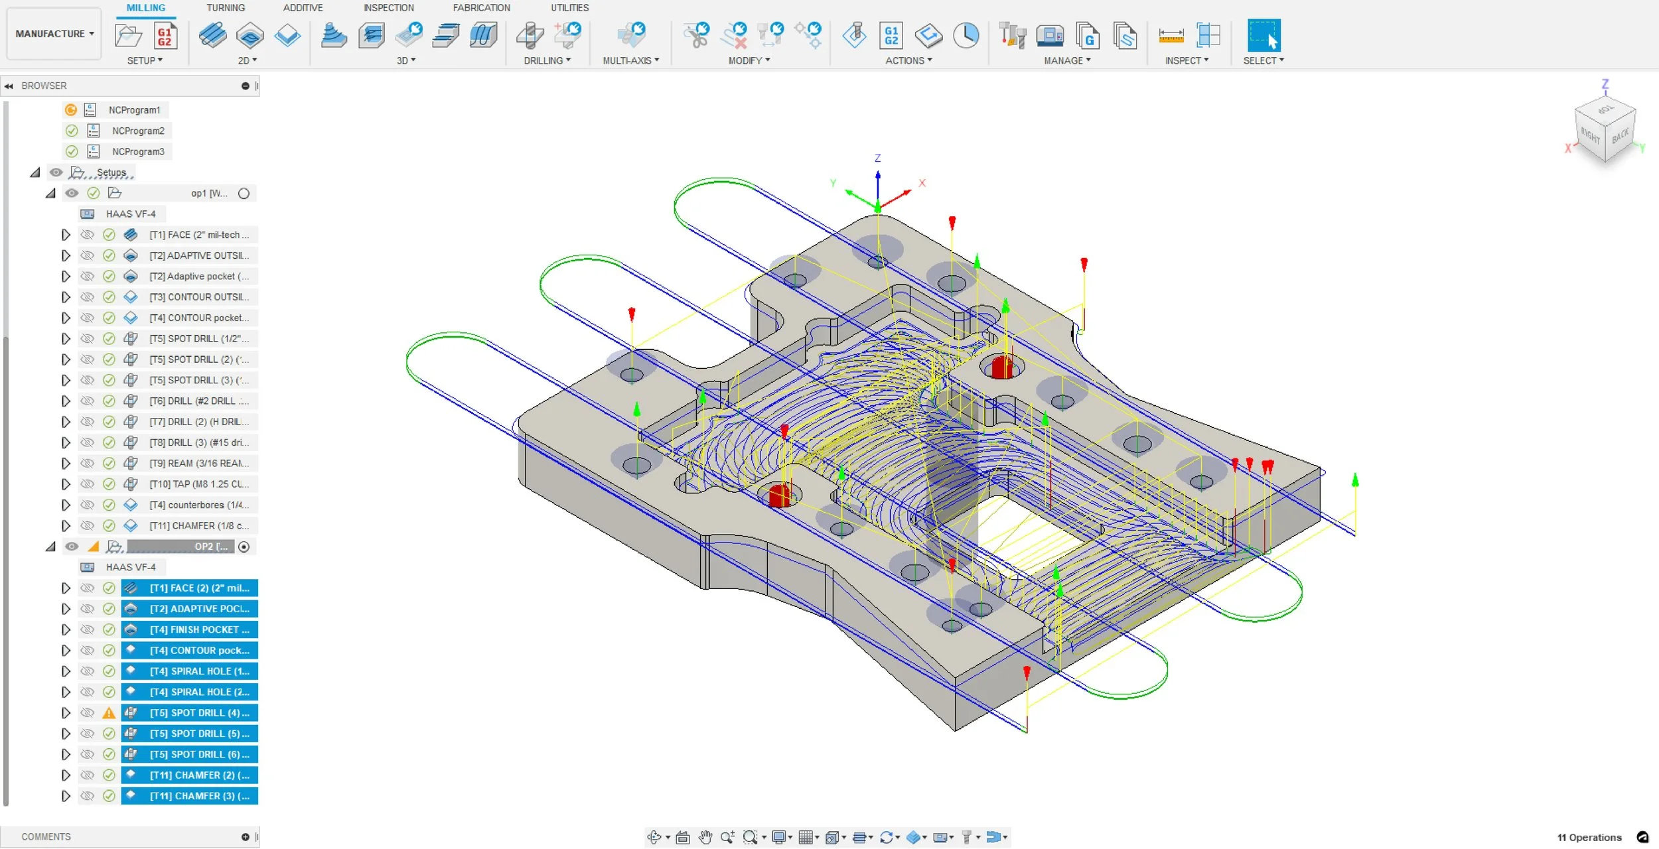The width and height of the screenshot is (1659, 849).
Task: Select the Face milling tool
Action: pyautogui.click(x=212, y=35)
